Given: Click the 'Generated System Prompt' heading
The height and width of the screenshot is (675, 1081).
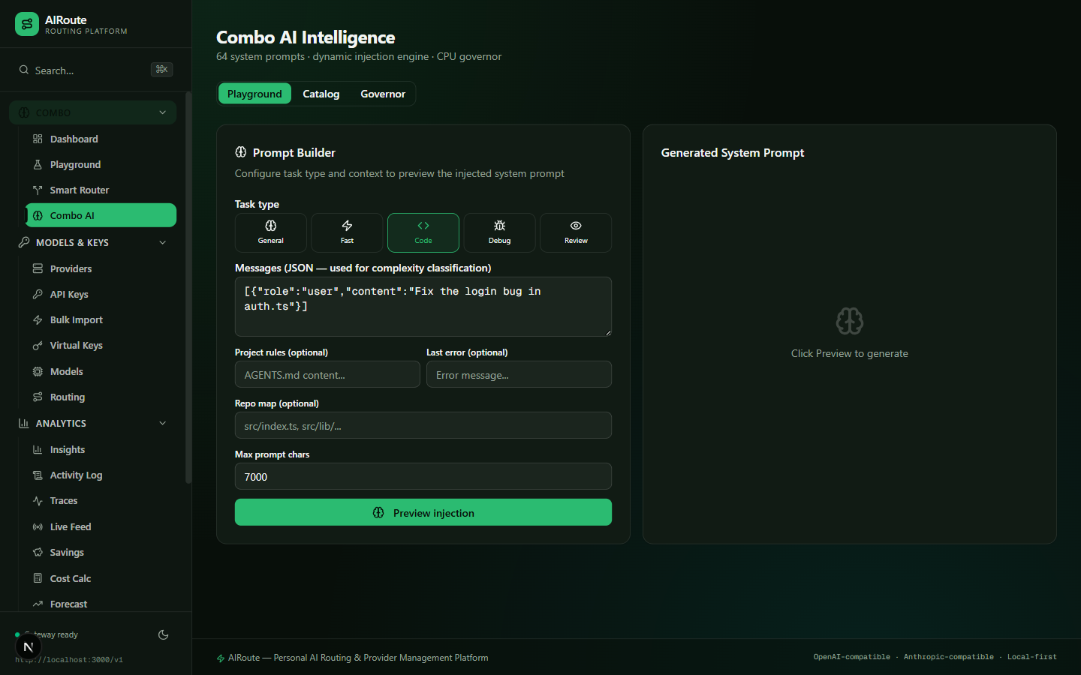Looking at the screenshot, I should pyautogui.click(x=733, y=152).
